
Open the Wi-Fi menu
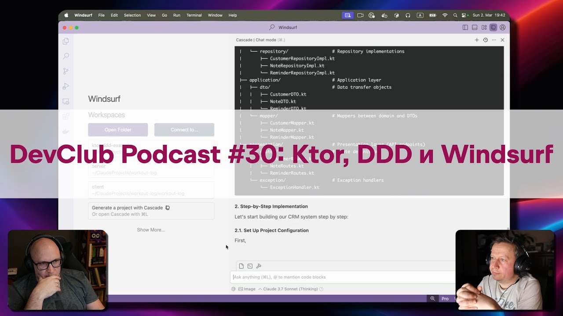(445, 15)
